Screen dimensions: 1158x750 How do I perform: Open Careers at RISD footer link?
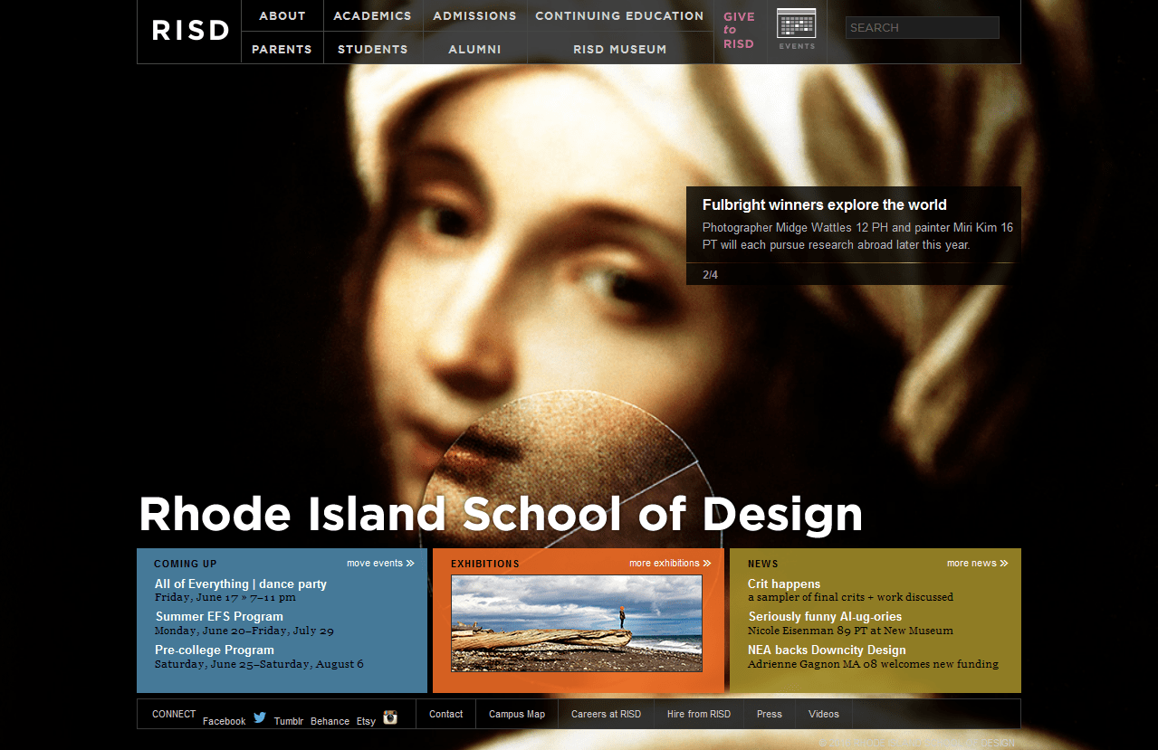[606, 714]
